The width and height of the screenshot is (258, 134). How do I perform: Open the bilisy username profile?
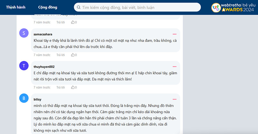point(37,99)
